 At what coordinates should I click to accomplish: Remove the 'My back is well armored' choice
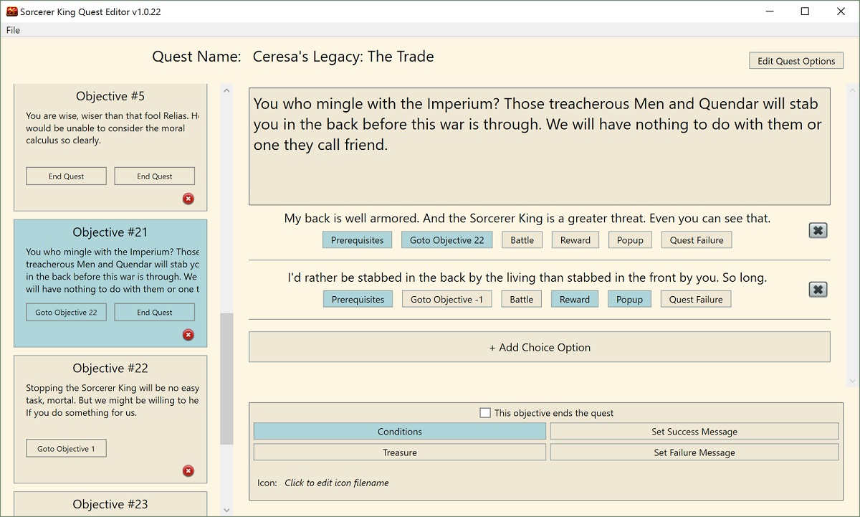click(818, 230)
